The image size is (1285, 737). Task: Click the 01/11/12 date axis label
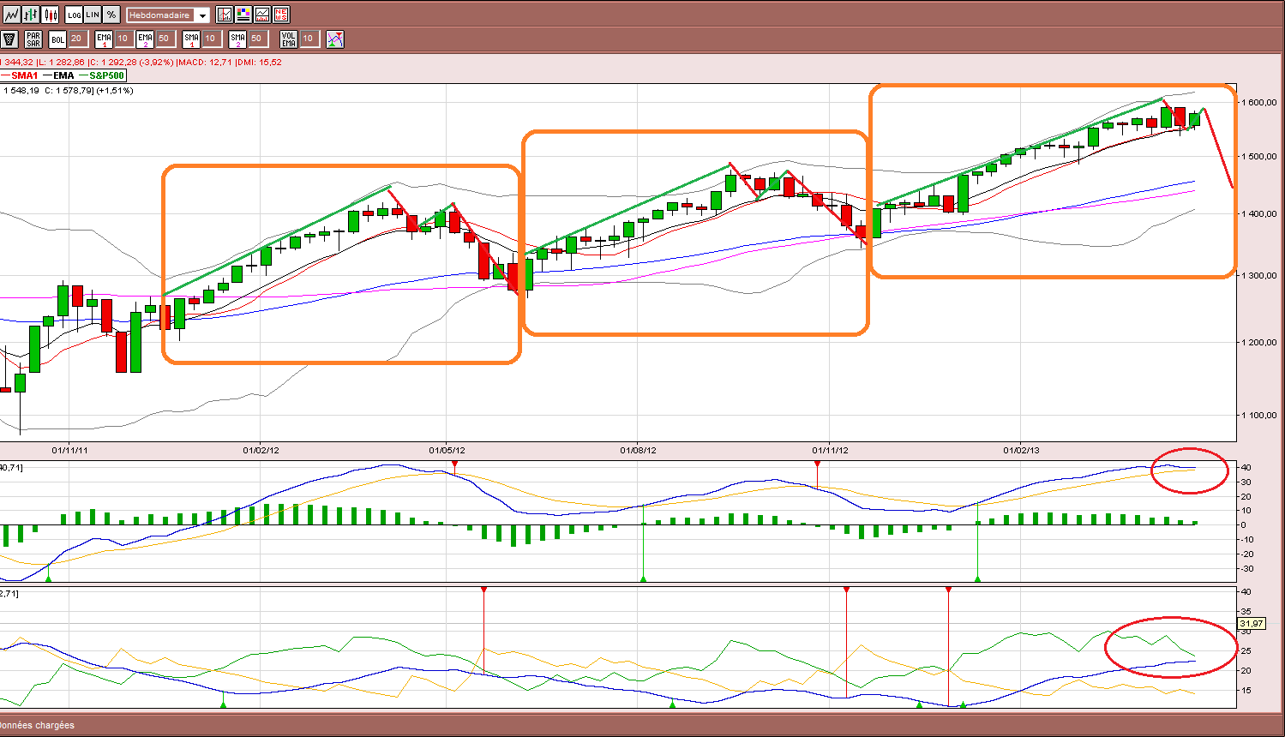[830, 450]
